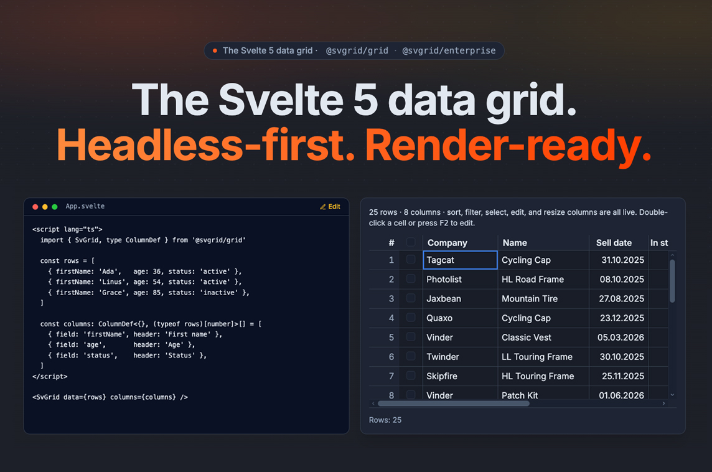This screenshot has height=472, width=712.
Task: Select the 23.12.2025 date cell
Action: coord(619,318)
